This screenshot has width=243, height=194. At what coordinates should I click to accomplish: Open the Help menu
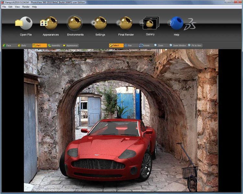click(x=34, y=7)
